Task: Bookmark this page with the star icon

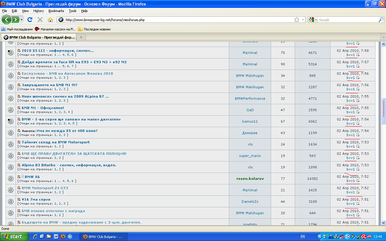Action: tap(297, 20)
